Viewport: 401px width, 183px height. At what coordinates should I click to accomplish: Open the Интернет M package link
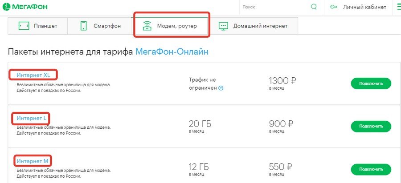32,160
